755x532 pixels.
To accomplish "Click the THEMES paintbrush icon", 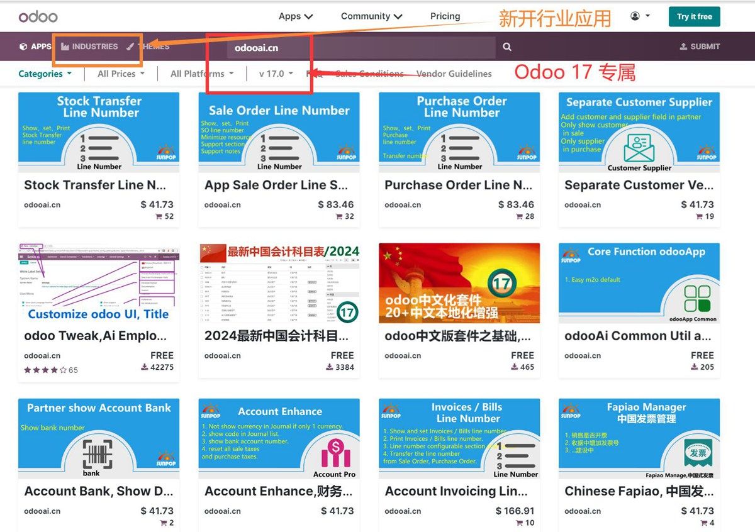I will 130,47.
